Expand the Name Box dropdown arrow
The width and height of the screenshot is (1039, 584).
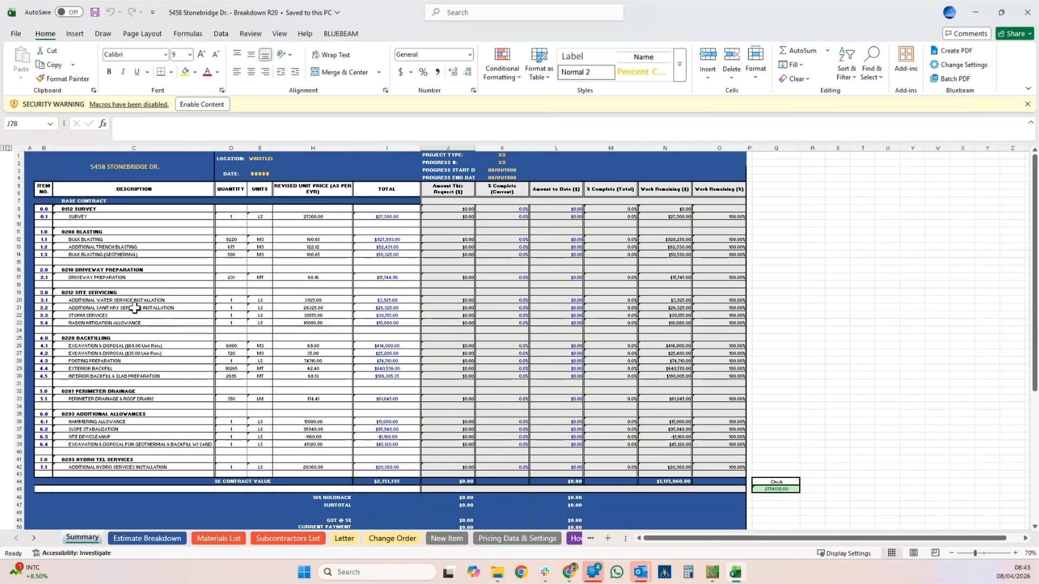50,124
